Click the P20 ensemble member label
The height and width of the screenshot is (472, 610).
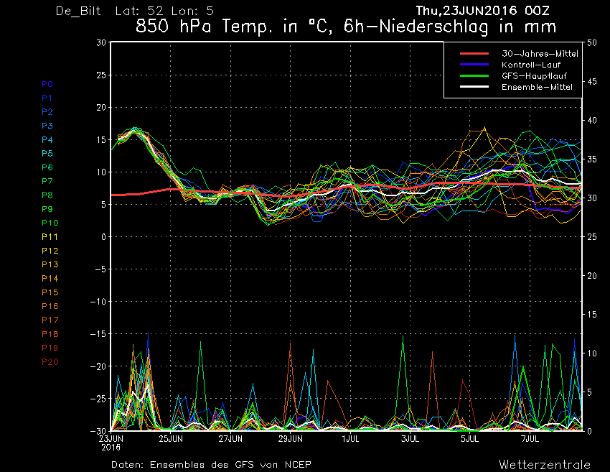tap(50, 362)
